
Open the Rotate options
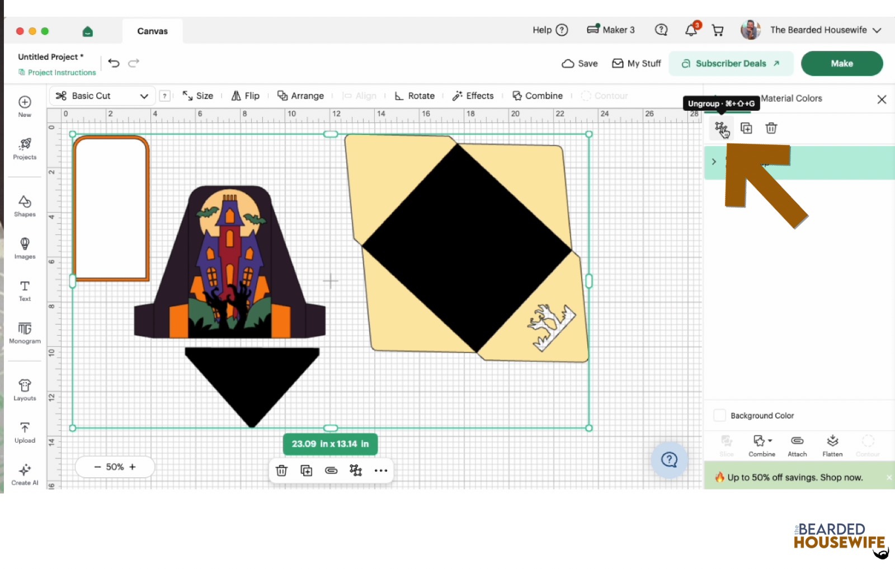coord(414,96)
